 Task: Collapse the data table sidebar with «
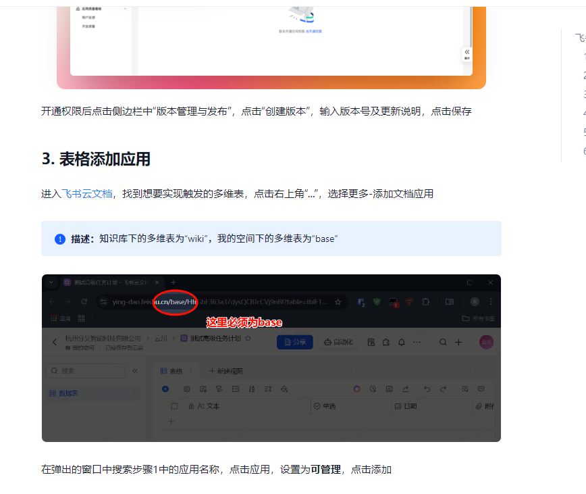[135, 371]
